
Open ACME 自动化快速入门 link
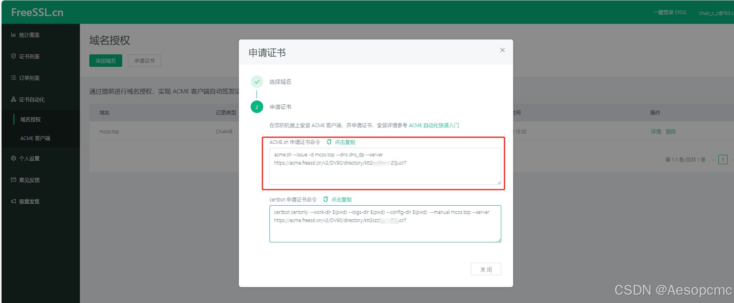click(x=434, y=125)
